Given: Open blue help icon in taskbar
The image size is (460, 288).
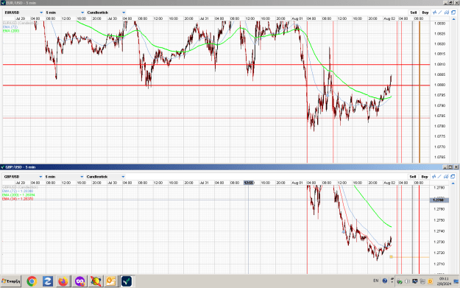Looking at the screenshot, I should 385,281.
